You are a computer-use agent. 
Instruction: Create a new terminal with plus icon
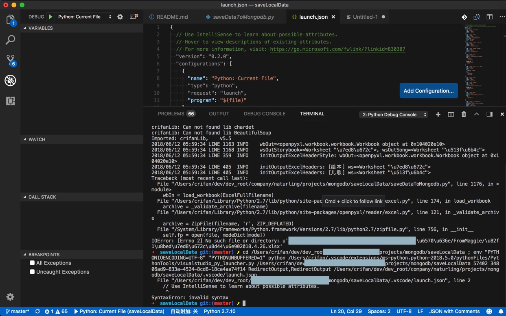point(438,114)
